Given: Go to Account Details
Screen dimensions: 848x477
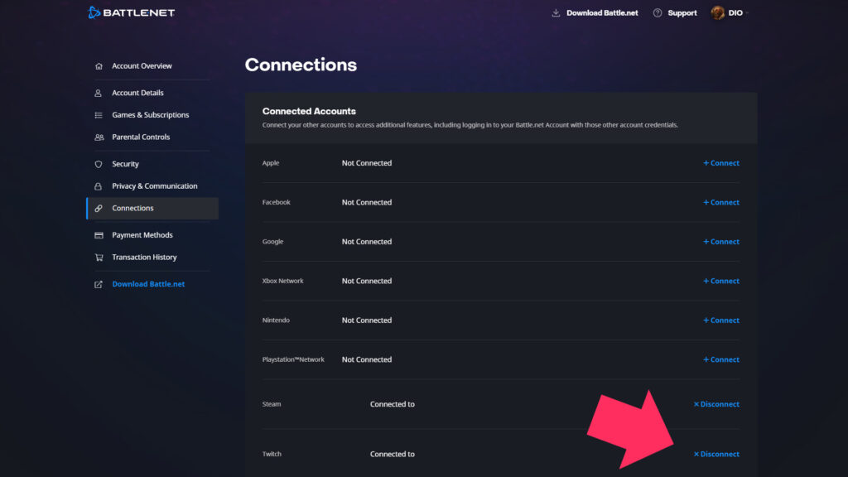Looking at the screenshot, I should pyautogui.click(x=137, y=93).
